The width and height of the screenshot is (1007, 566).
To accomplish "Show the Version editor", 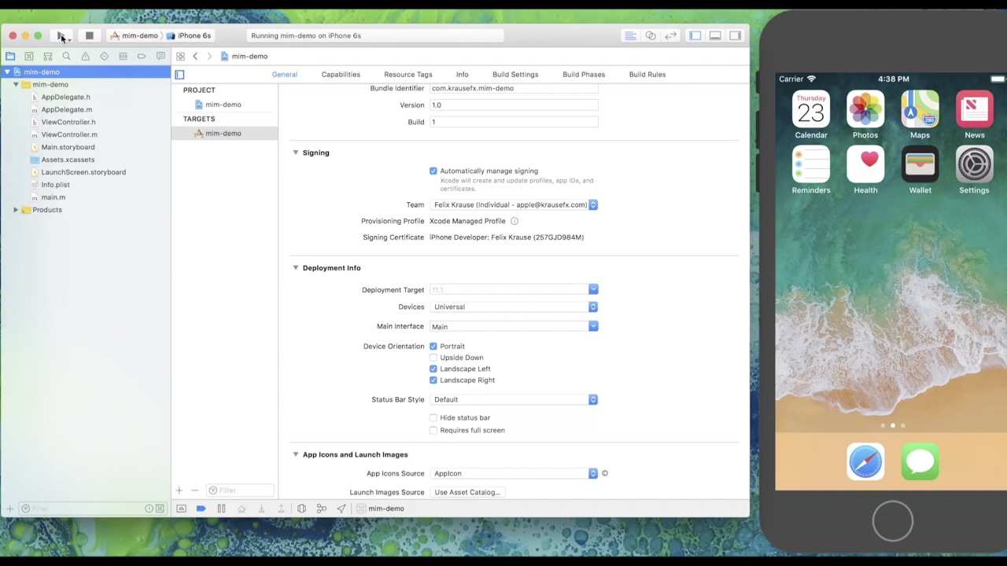I will tap(670, 35).
